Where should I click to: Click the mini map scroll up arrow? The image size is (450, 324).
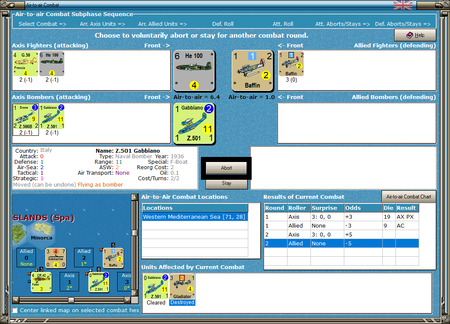pyautogui.click(x=134, y=197)
